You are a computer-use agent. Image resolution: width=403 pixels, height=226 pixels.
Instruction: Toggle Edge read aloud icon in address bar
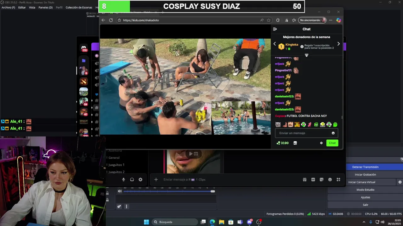[x=262, y=20]
